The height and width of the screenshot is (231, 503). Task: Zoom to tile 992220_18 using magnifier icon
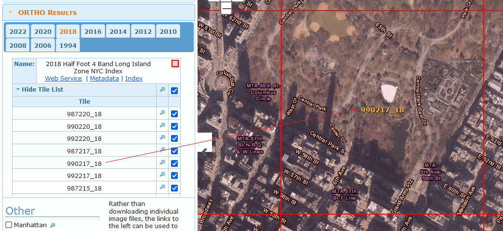(162, 138)
